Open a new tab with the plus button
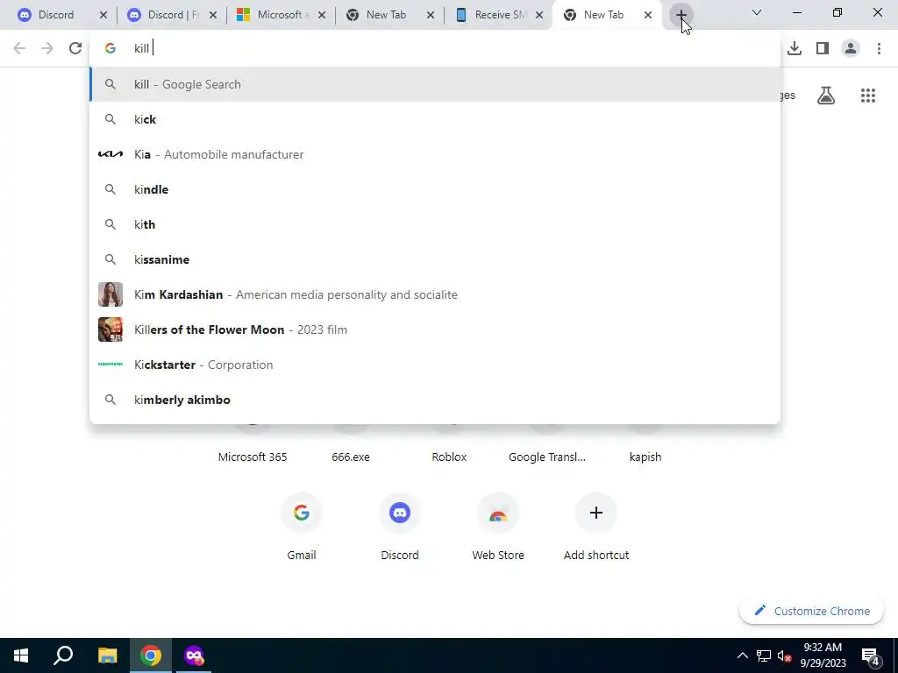This screenshot has height=673, width=898. point(681,15)
